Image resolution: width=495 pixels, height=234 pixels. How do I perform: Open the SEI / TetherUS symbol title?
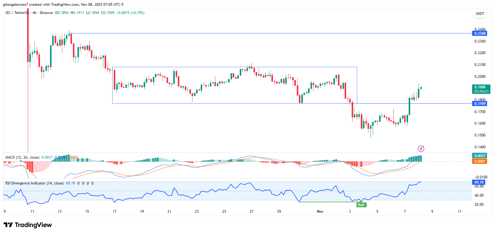[x=17, y=13]
